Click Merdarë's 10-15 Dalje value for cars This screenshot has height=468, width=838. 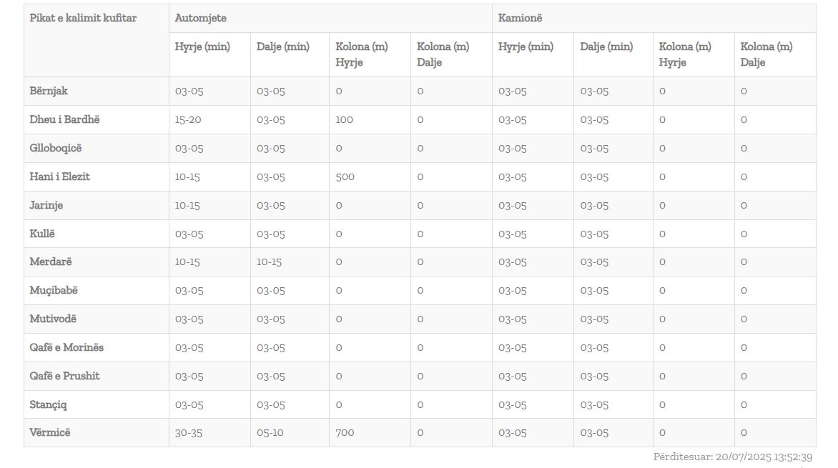269,262
